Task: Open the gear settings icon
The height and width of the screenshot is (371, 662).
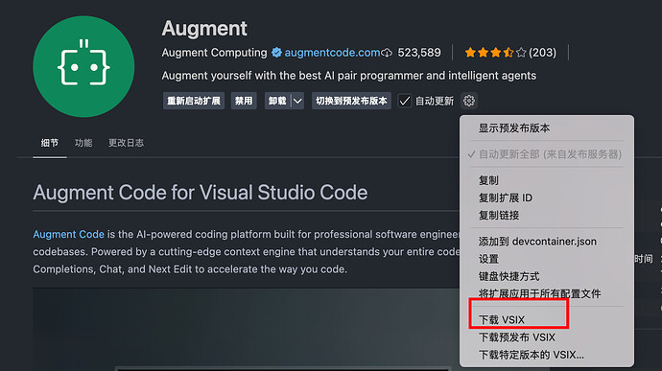Action: [x=468, y=101]
